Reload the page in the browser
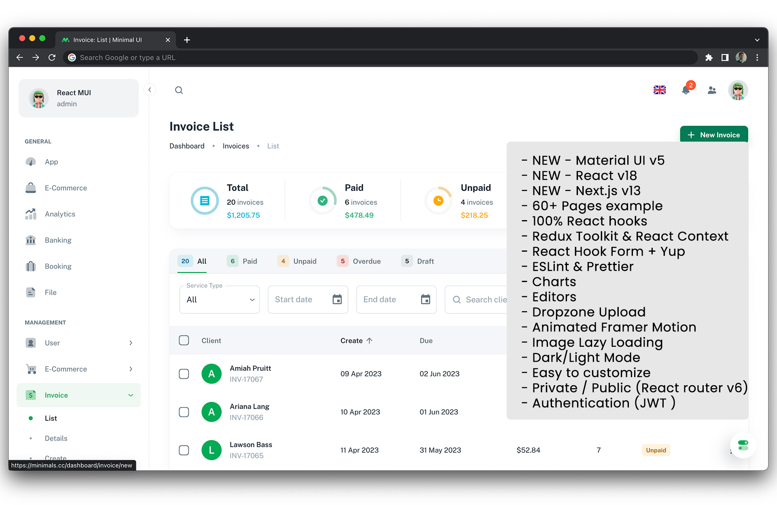This screenshot has width=777, height=505. pos(52,57)
